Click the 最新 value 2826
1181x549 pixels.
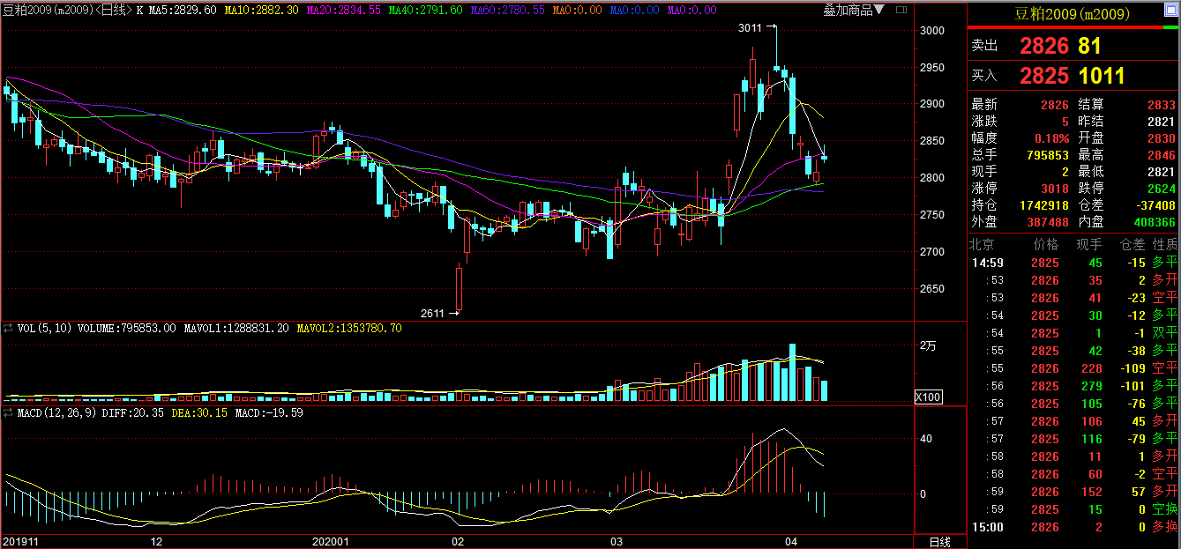click(1055, 105)
